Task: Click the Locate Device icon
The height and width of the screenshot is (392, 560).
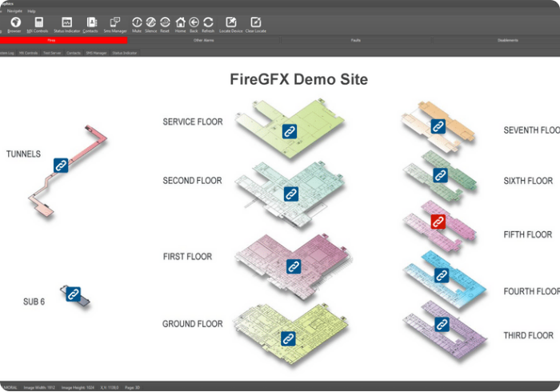Action: pyautogui.click(x=230, y=24)
